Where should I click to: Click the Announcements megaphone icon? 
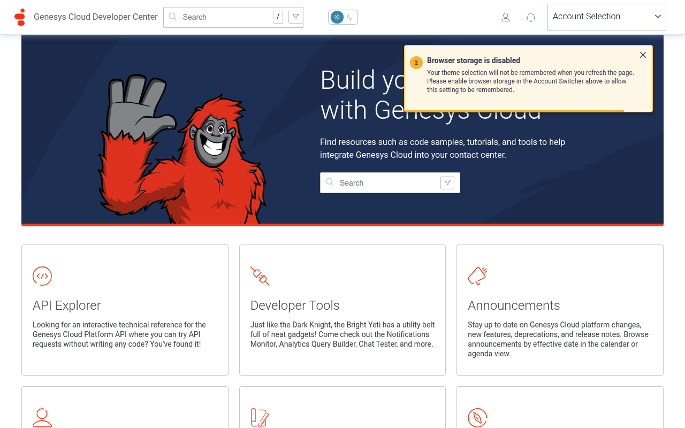pos(477,276)
